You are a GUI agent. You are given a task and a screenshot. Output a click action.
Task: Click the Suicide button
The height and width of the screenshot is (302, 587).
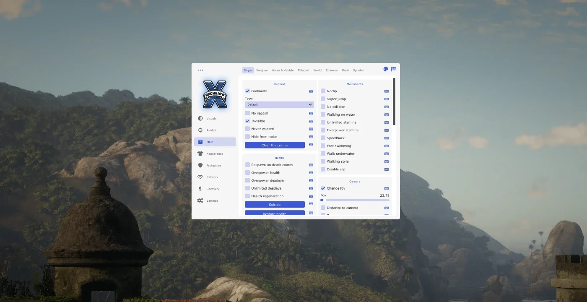click(x=275, y=205)
